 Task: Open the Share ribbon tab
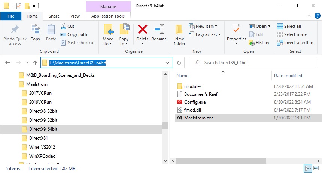54,16
